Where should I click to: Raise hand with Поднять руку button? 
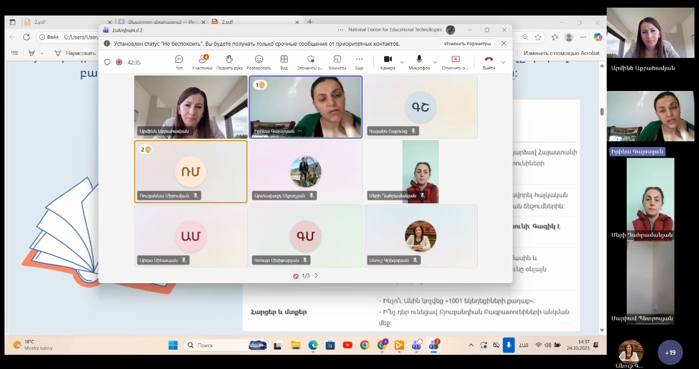229,62
